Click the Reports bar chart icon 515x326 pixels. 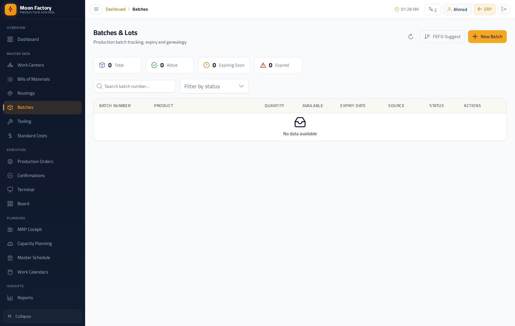coord(10,298)
